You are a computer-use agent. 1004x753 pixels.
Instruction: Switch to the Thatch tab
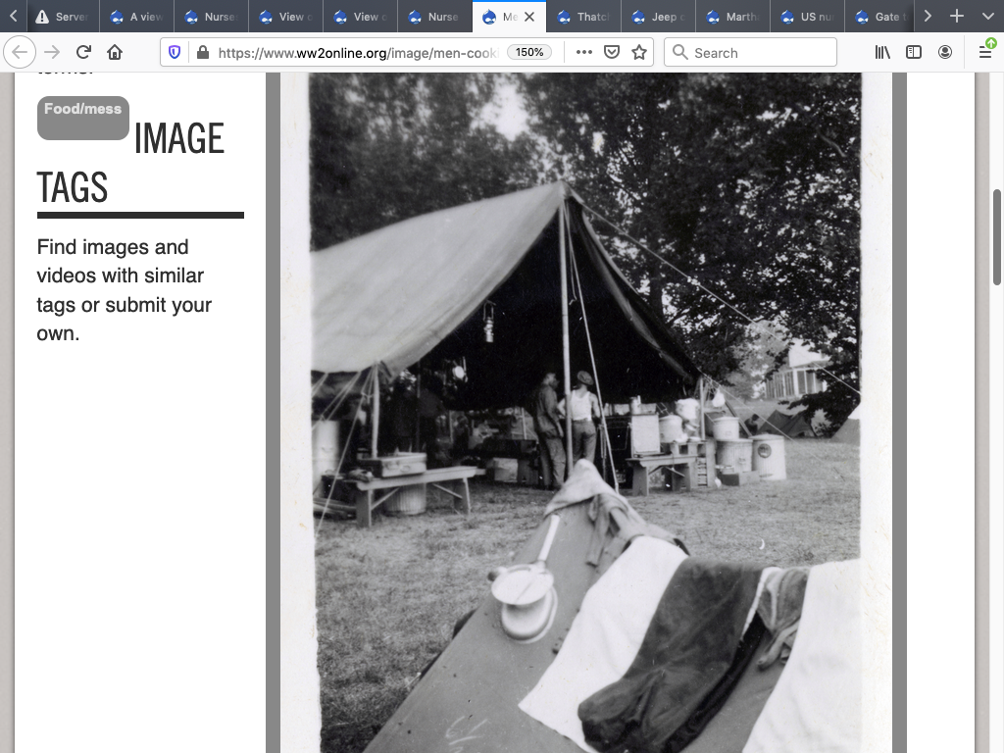point(584,17)
